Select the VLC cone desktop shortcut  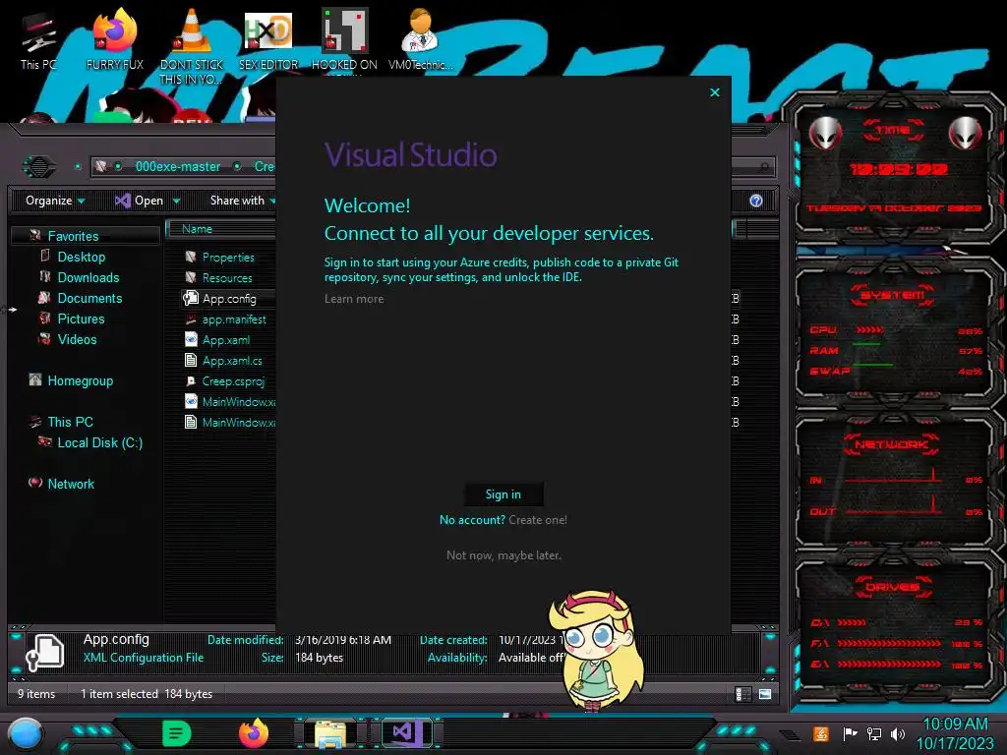tap(192, 46)
